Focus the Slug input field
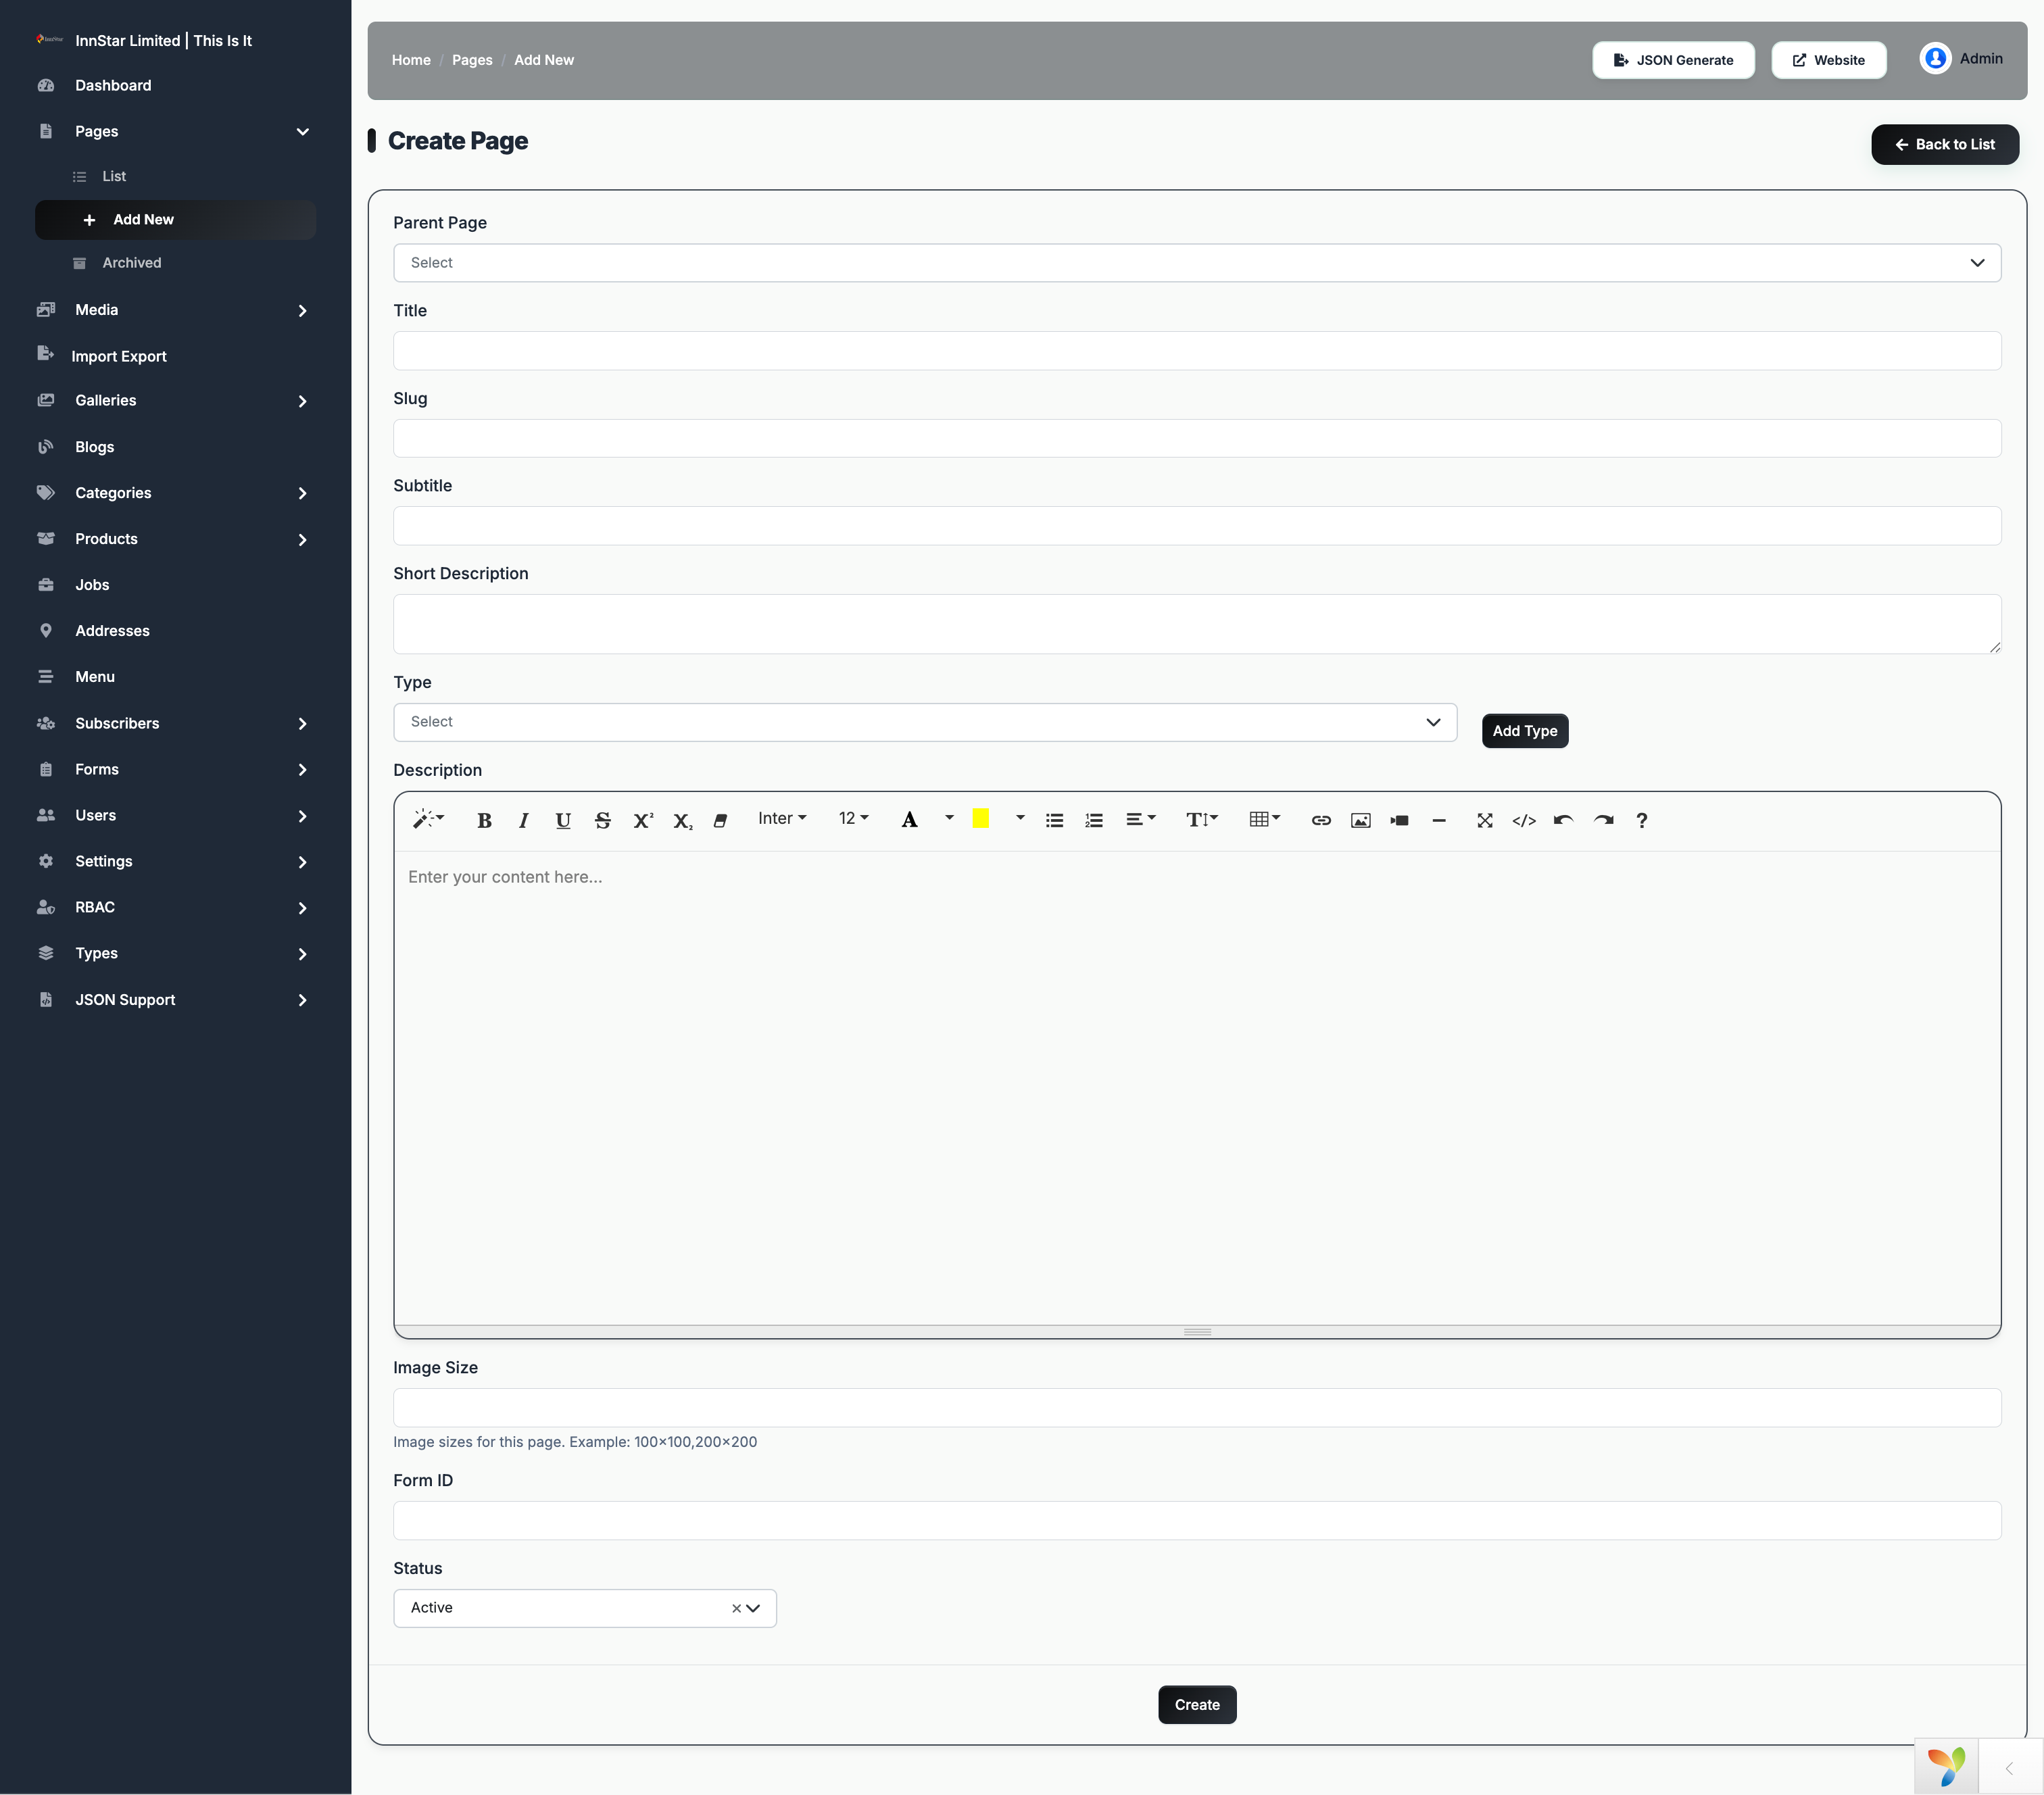The height and width of the screenshot is (1795, 2044). (1197, 438)
